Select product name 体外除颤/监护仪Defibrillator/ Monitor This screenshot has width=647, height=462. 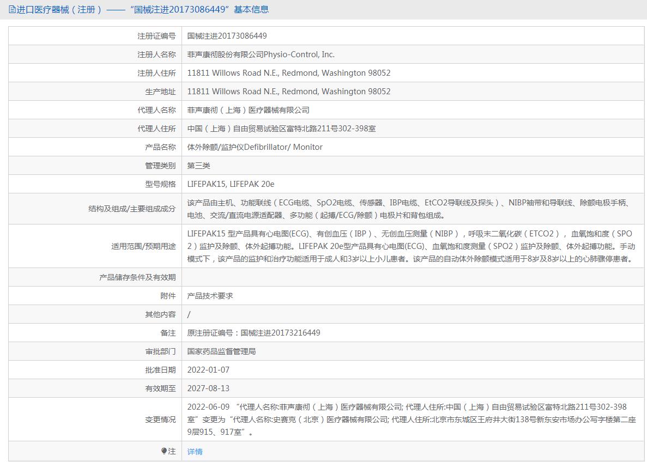[255, 147]
